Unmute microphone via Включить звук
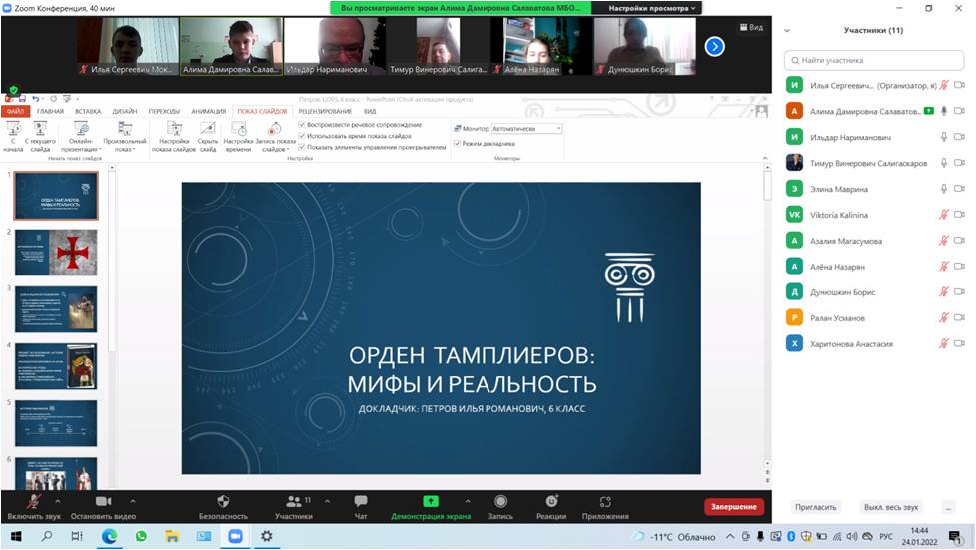 [34, 501]
